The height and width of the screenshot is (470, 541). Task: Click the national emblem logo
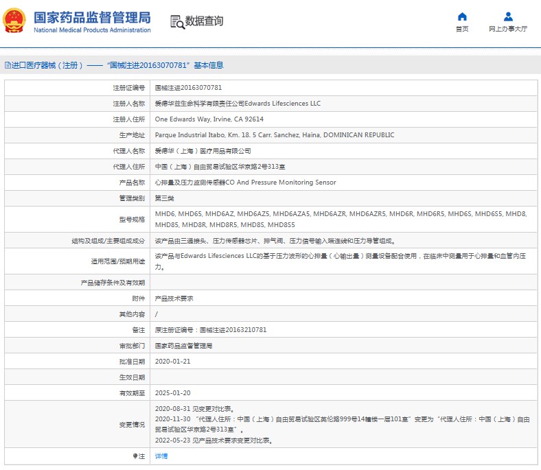tap(14, 21)
